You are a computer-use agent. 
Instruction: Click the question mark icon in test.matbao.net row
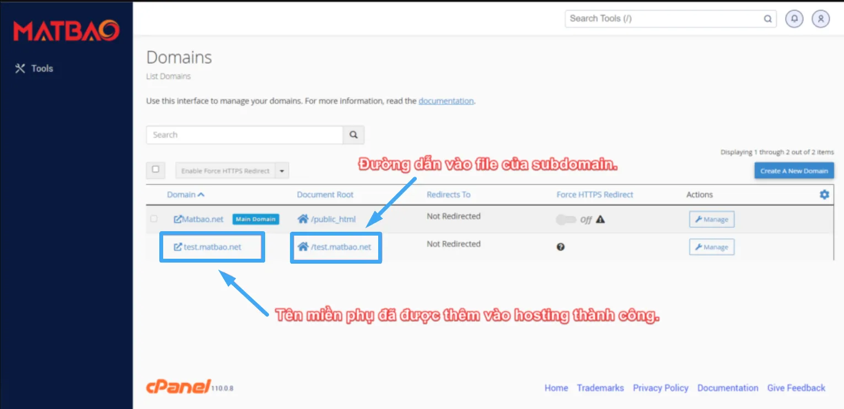tap(561, 247)
